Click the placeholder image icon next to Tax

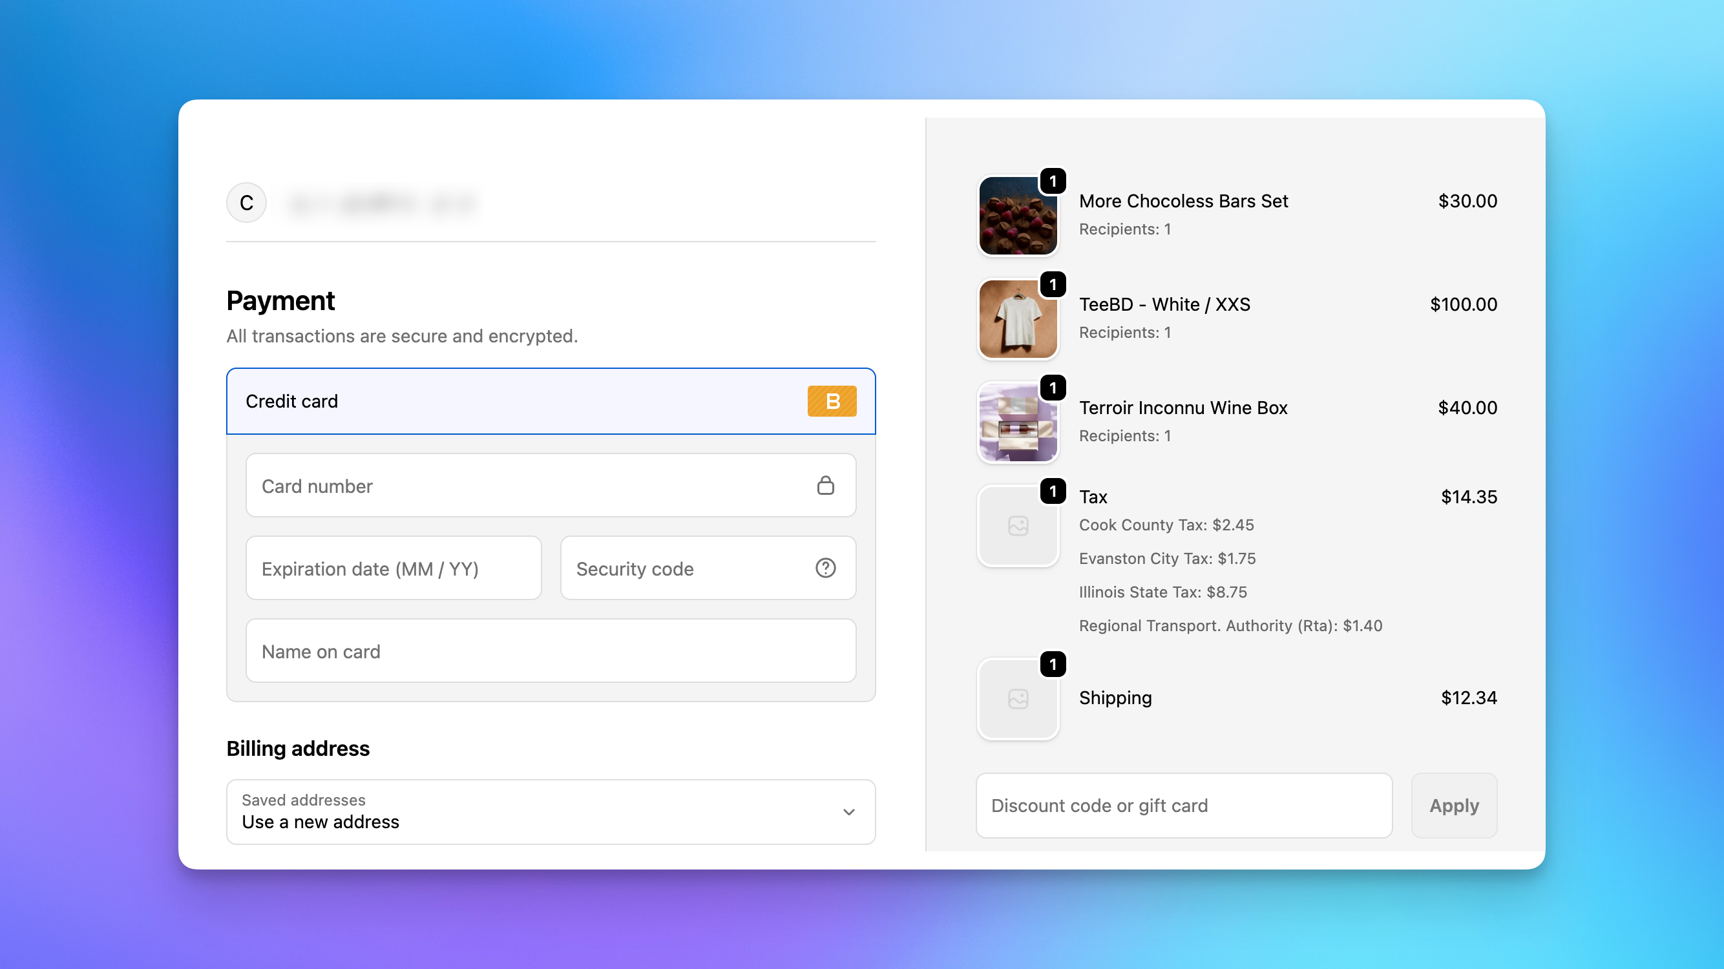[x=1017, y=525]
